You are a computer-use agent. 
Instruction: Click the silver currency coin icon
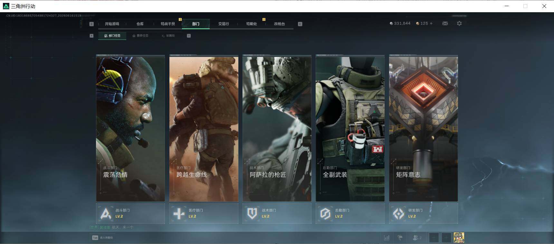[391, 23]
